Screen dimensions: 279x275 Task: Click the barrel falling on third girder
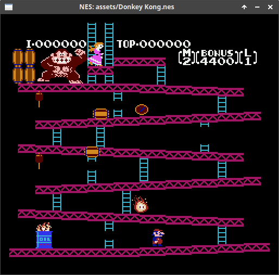click(x=92, y=152)
